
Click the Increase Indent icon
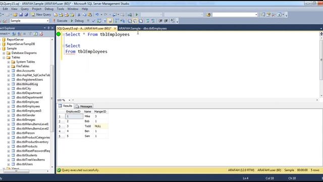[x=166, y=21]
